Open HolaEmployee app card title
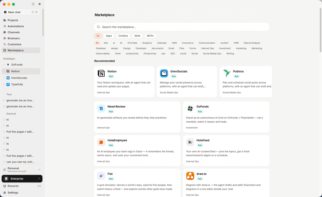 click(117, 140)
